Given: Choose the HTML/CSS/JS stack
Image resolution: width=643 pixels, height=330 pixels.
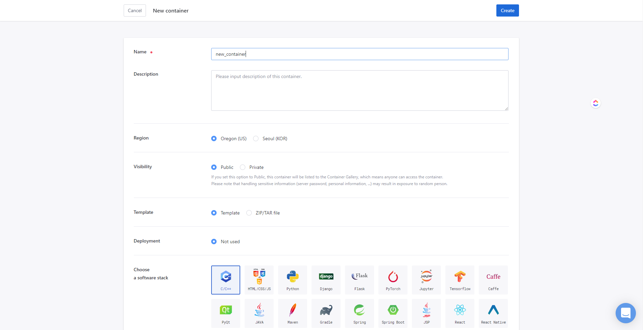Looking at the screenshot, I should tap(259, 280).
